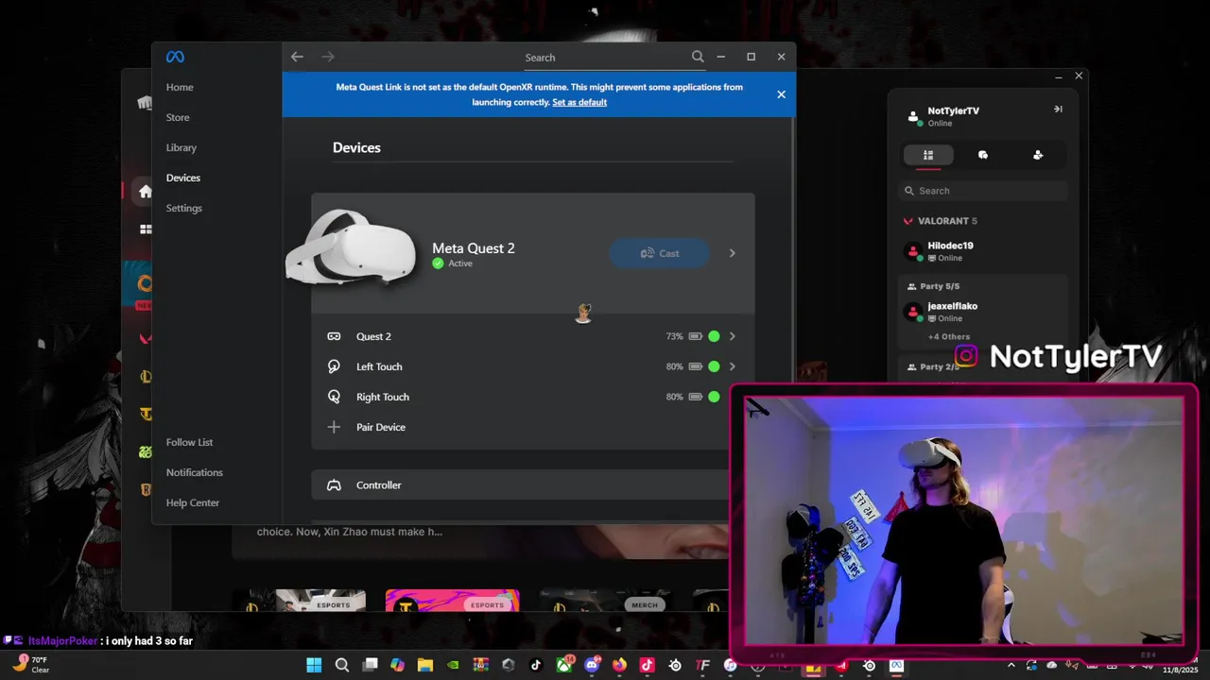Viewport: 1210px width, 680px height.
Task: Click the Meta Quest 2 headset image
Action: 351,247
